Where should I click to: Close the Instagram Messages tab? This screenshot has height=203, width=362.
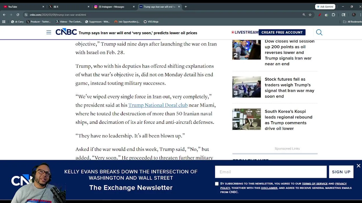click(x=134, y=6)
